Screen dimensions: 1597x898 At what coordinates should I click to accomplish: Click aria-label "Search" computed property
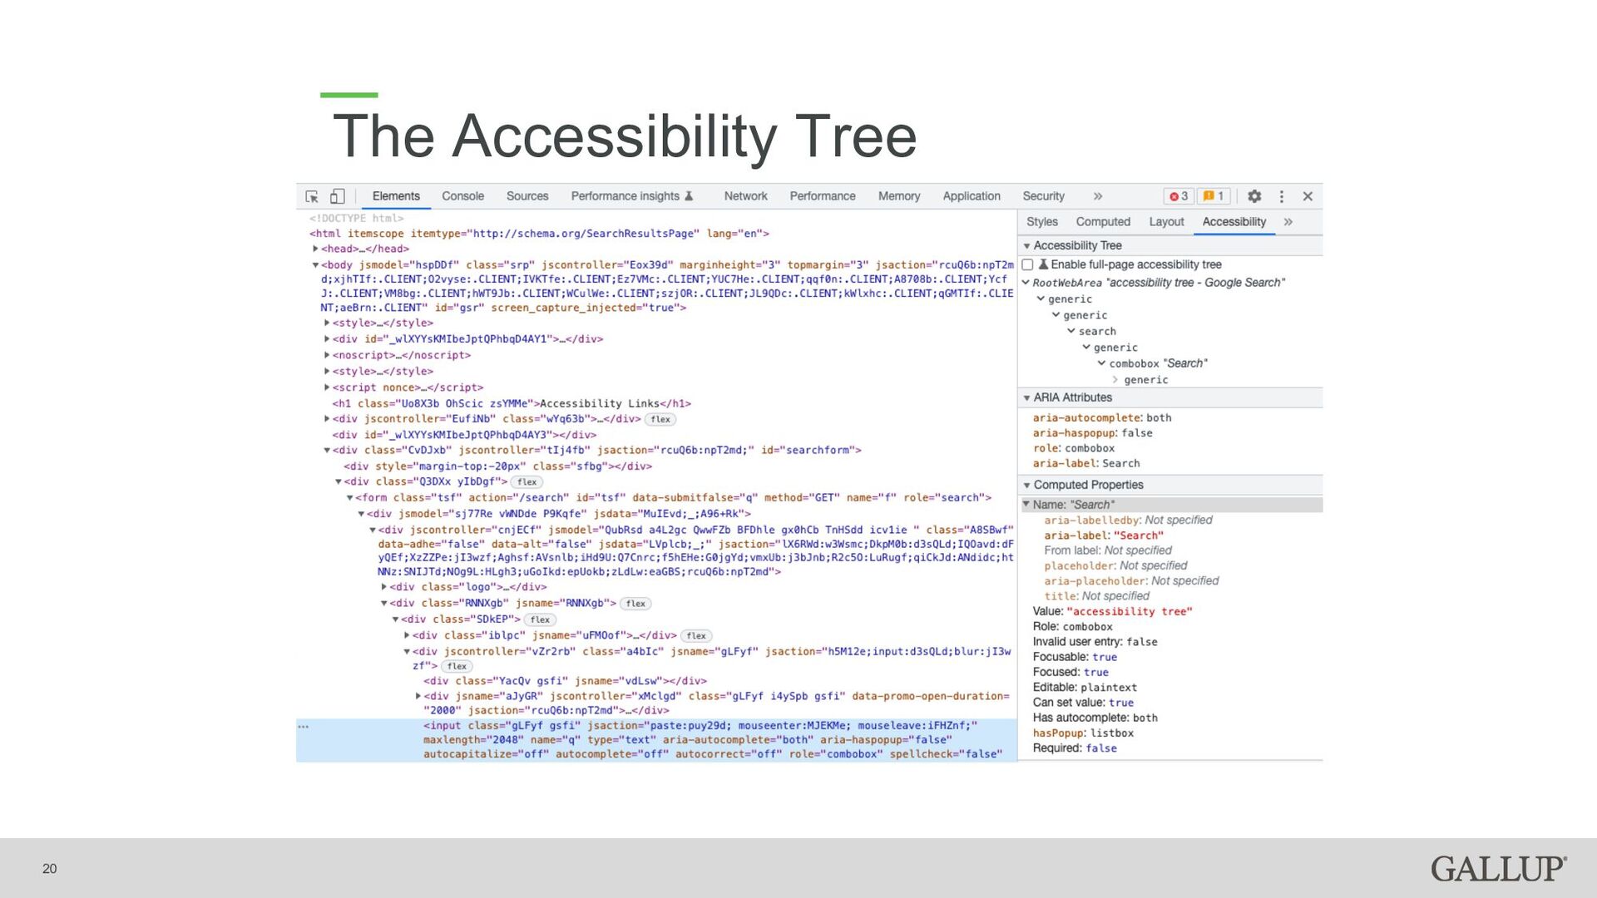point(1104,535)
